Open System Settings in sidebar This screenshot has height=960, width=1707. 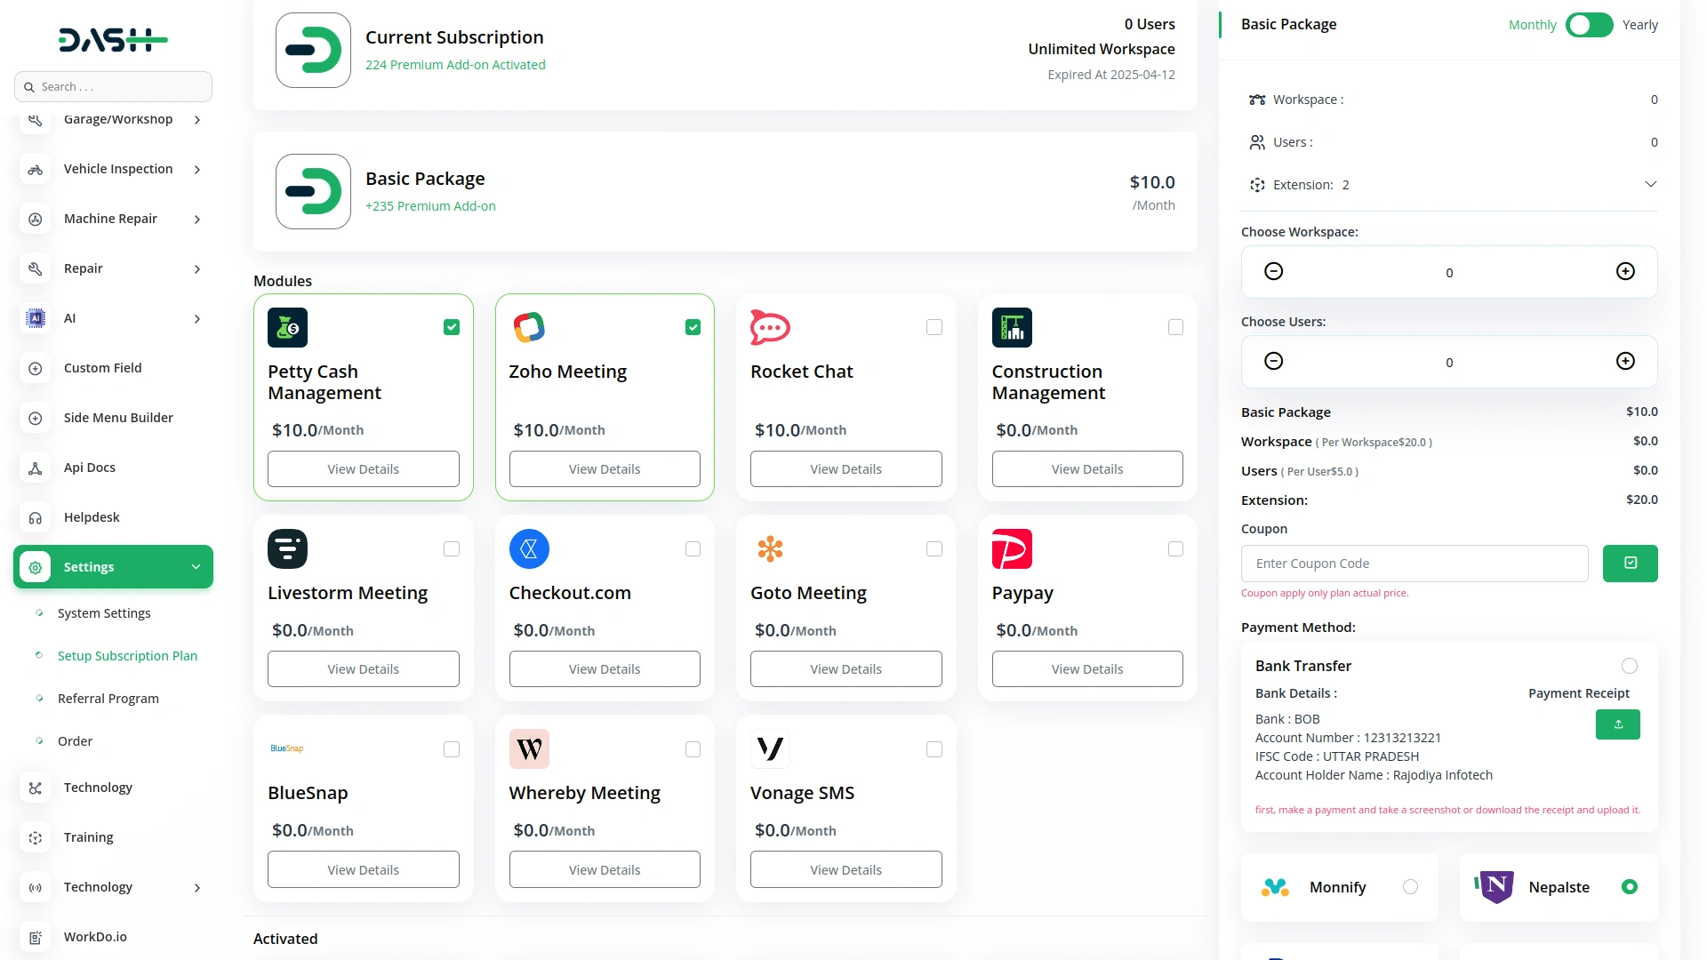104,613
